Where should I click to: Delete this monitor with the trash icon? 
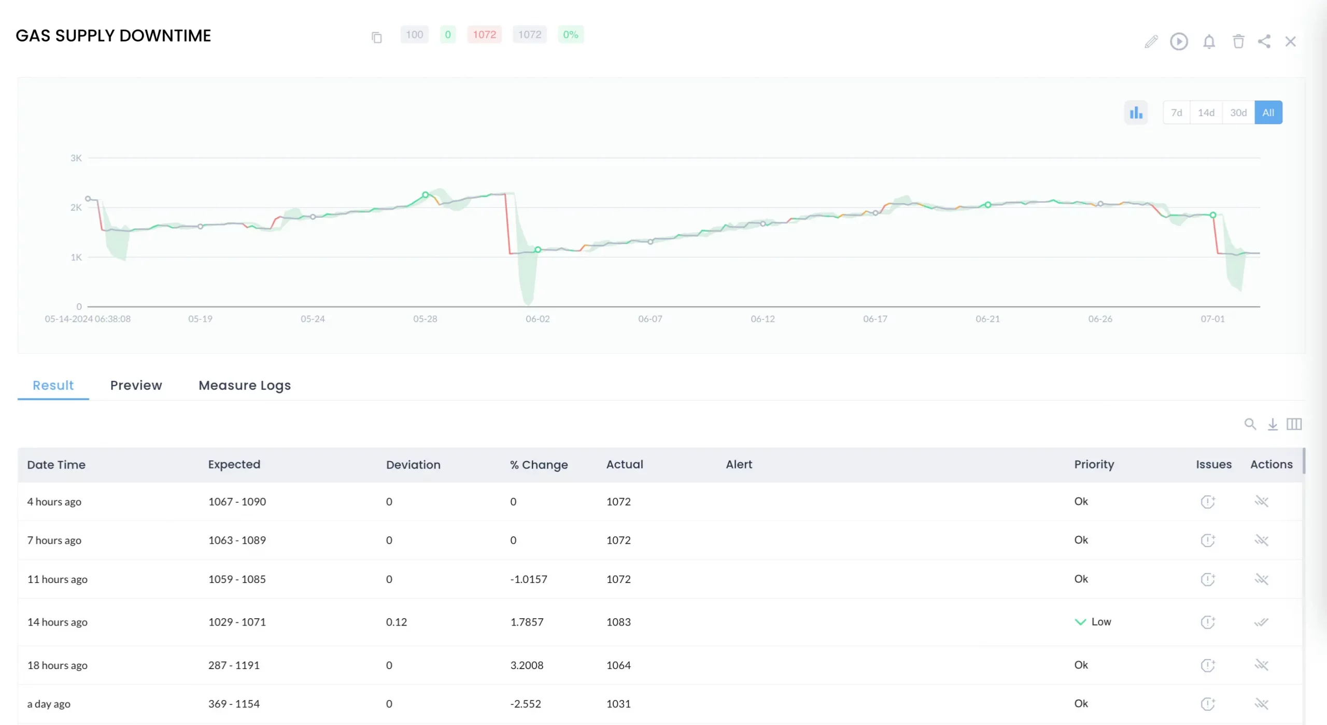(1238, 41)
